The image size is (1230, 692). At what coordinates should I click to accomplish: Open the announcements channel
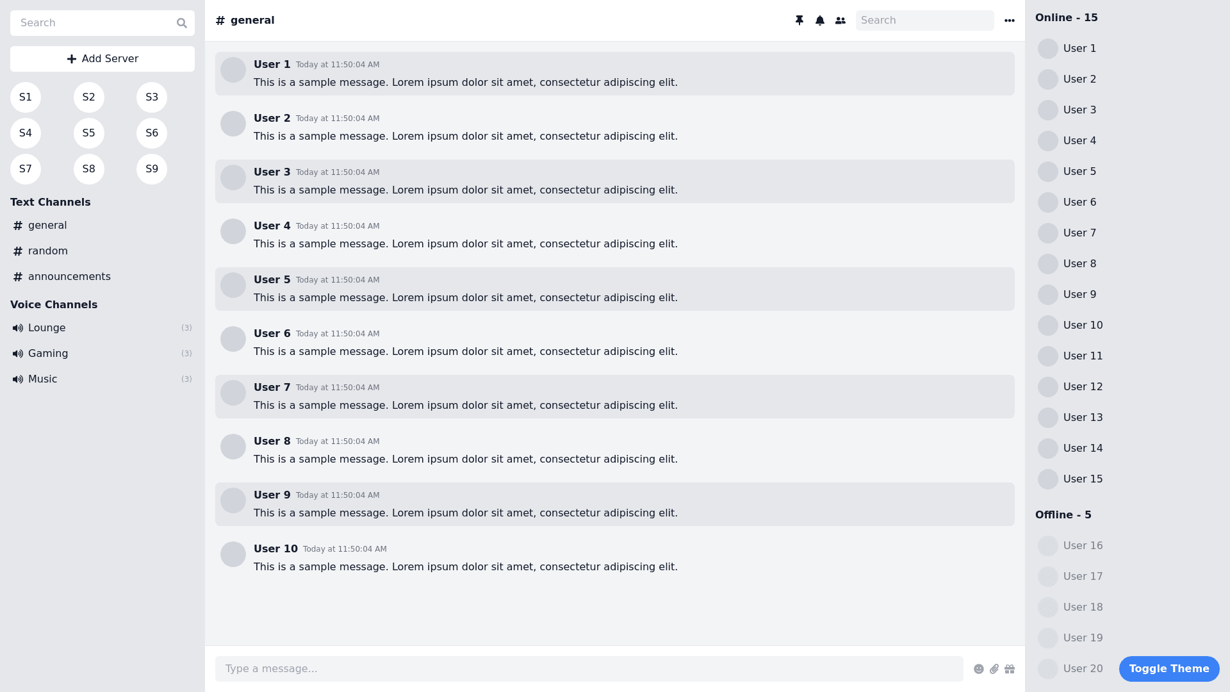[69, 277]
